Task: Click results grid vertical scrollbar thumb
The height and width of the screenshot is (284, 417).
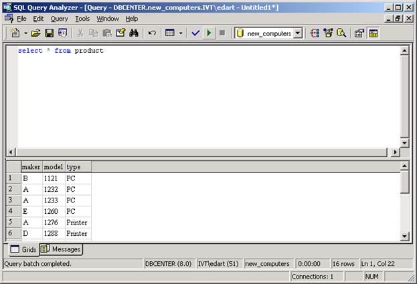Action: coord(404,182)
